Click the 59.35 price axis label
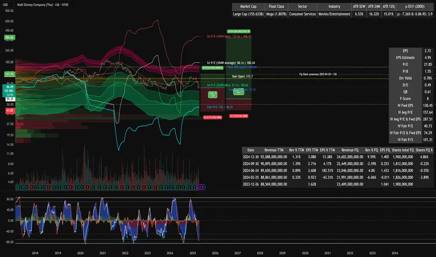Viewport: 436px width, 257px height. coord(10,99)
